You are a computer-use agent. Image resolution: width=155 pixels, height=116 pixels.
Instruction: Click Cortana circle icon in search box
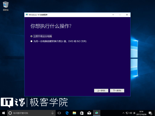10,113
